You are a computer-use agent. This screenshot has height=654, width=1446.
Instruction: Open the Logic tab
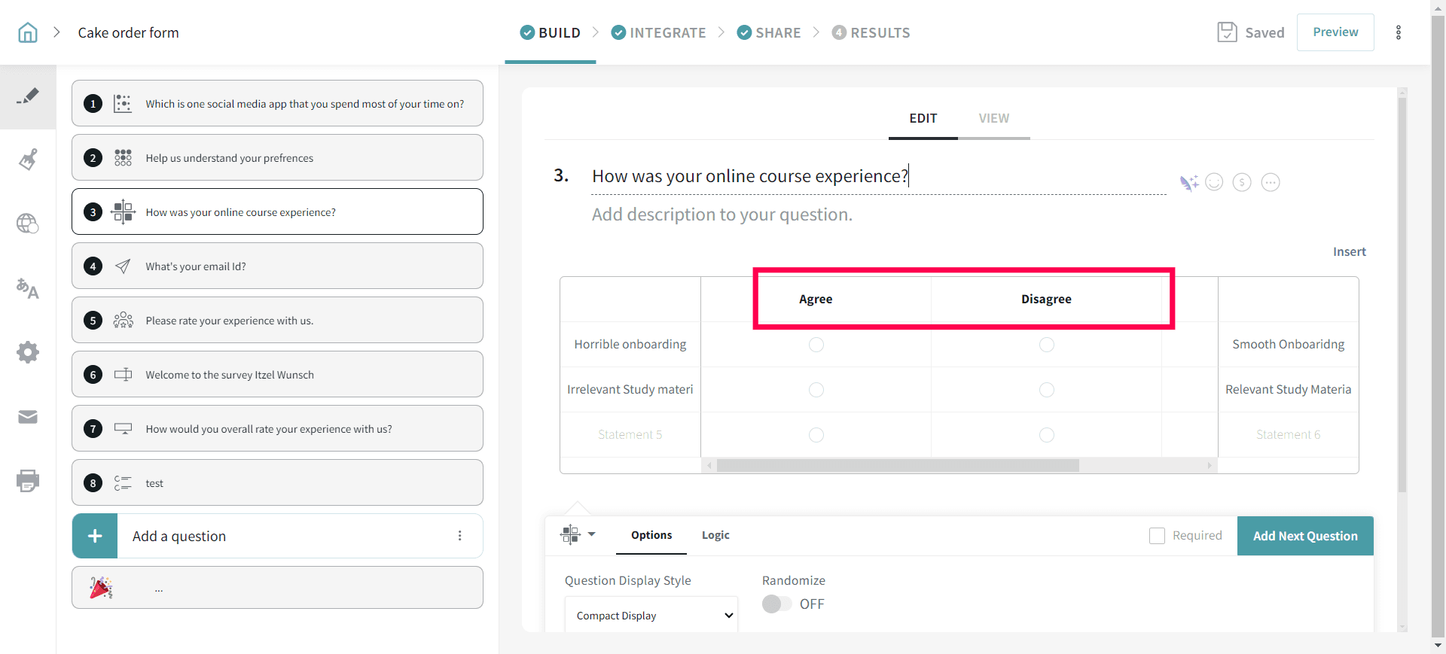tap(715, 535)
